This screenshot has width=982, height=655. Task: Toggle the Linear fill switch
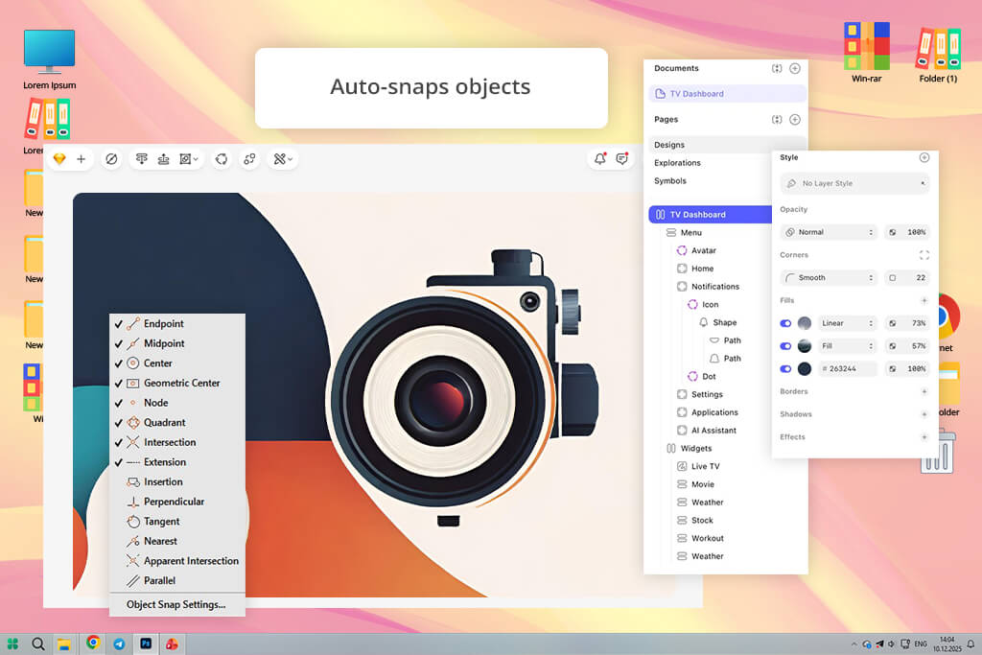tap(786, 323)
